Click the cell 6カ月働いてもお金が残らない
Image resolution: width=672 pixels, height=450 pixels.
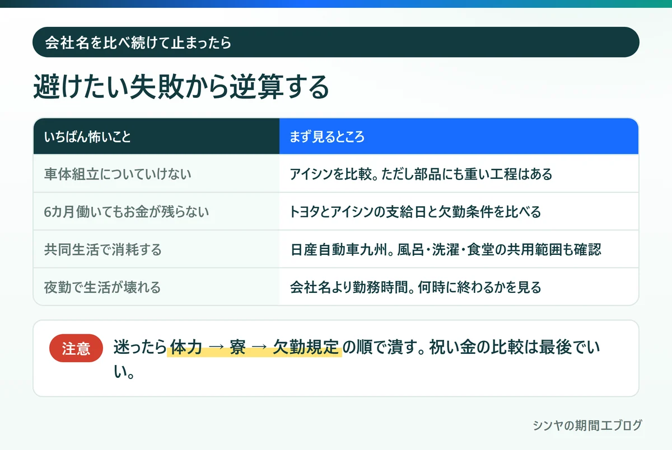[x=156, y=212]
